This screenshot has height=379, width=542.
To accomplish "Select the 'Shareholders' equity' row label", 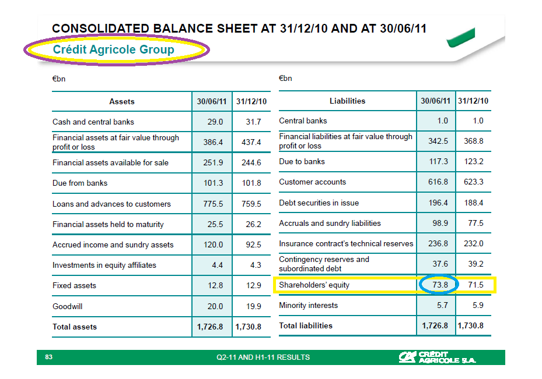I will click(x=314, y=285).
